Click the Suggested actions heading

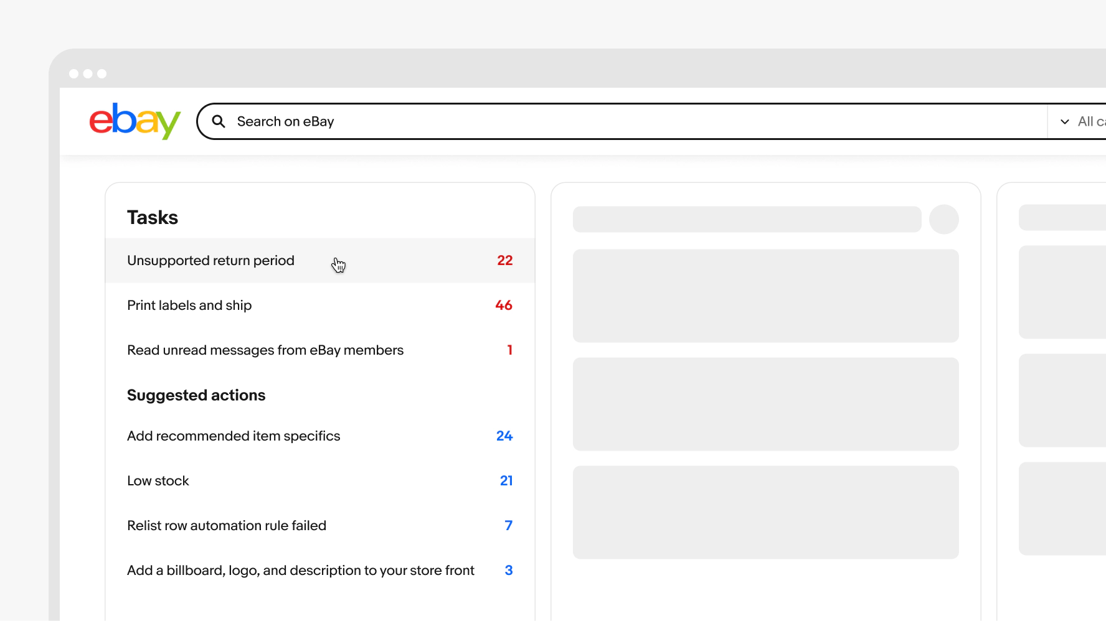[x=196, y=395]
